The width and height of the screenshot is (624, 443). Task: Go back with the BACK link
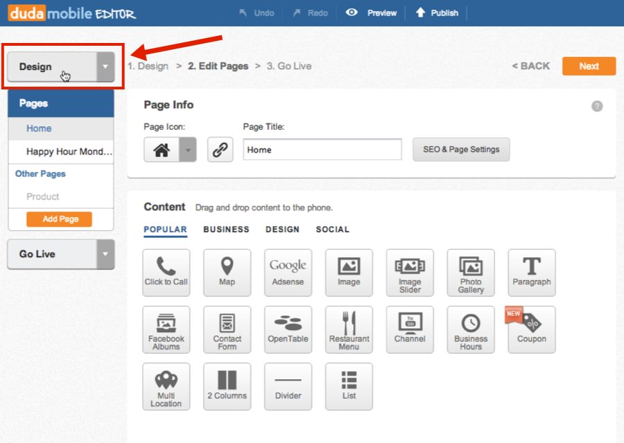coord(531,66)
